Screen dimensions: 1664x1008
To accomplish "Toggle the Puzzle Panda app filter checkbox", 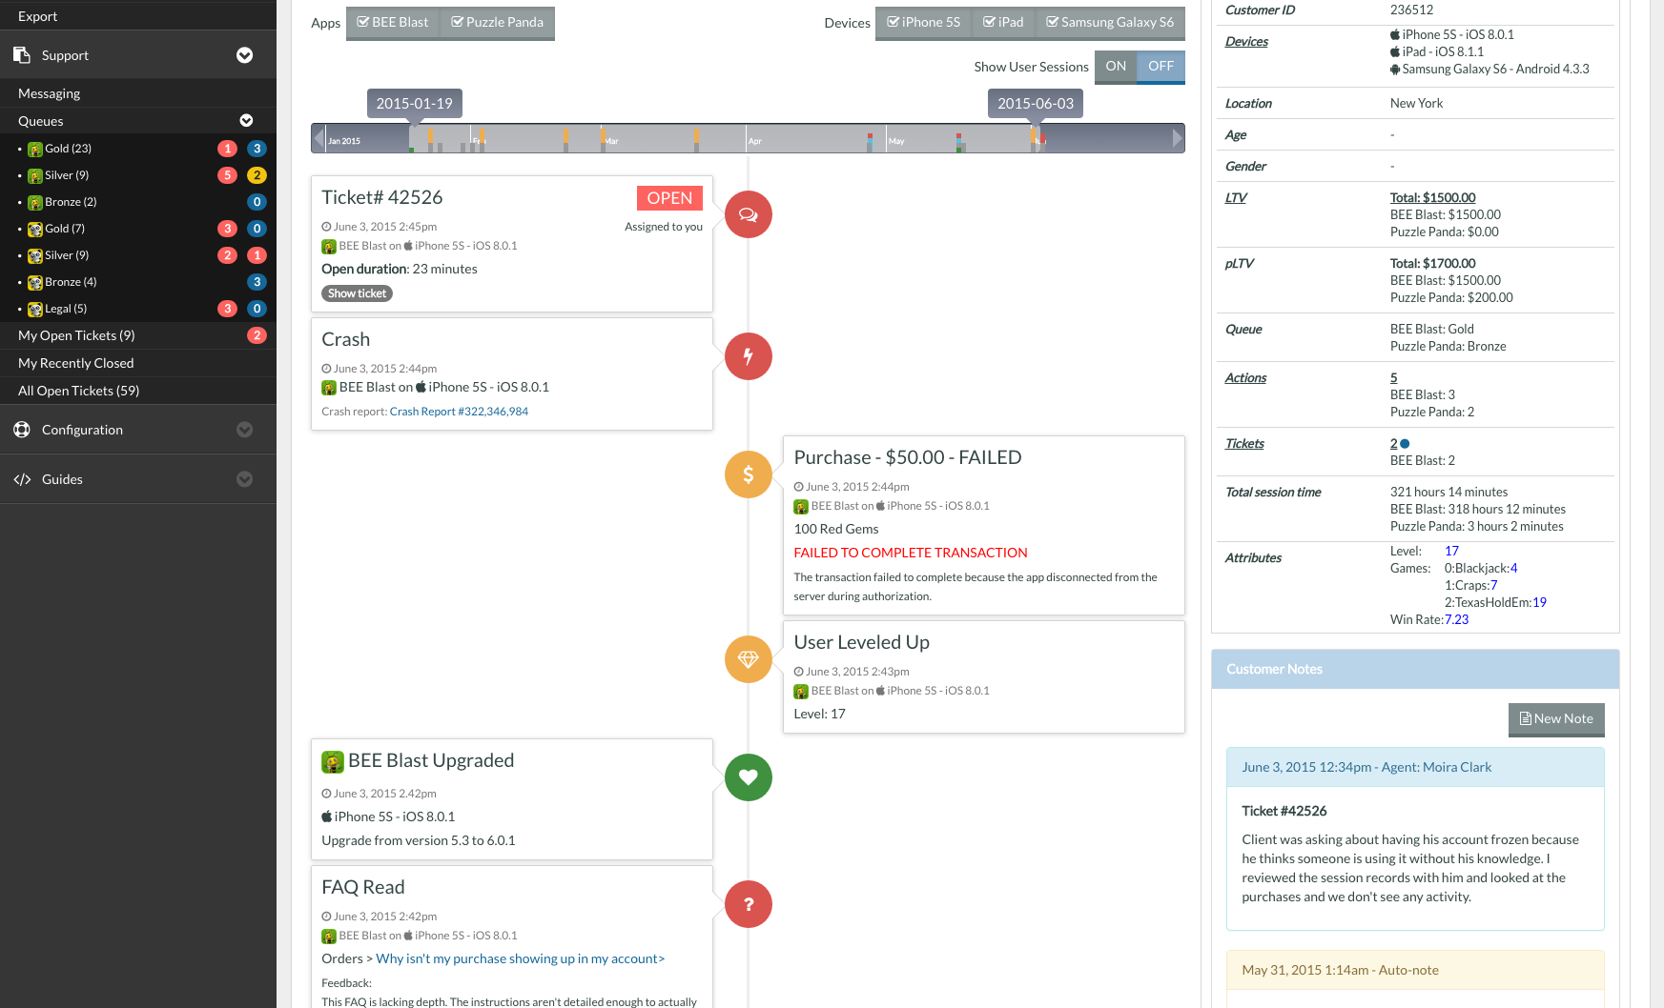I will 497,23.
